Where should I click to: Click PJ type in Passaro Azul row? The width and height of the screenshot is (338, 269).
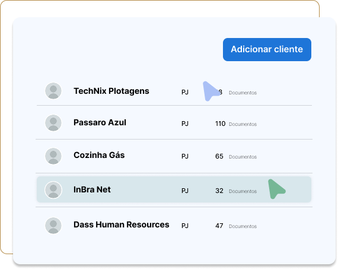(x=185, y=124)
